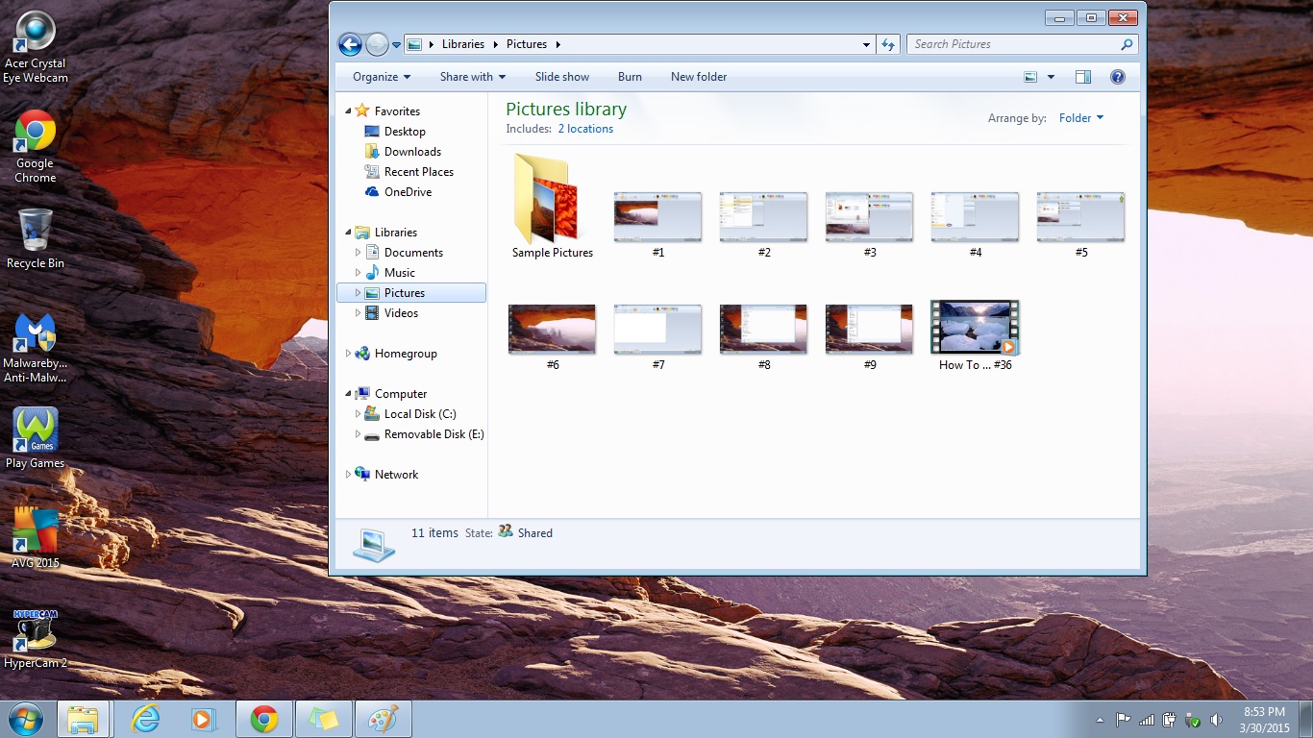Open the view options dropdown arrow

point(1051,77)
